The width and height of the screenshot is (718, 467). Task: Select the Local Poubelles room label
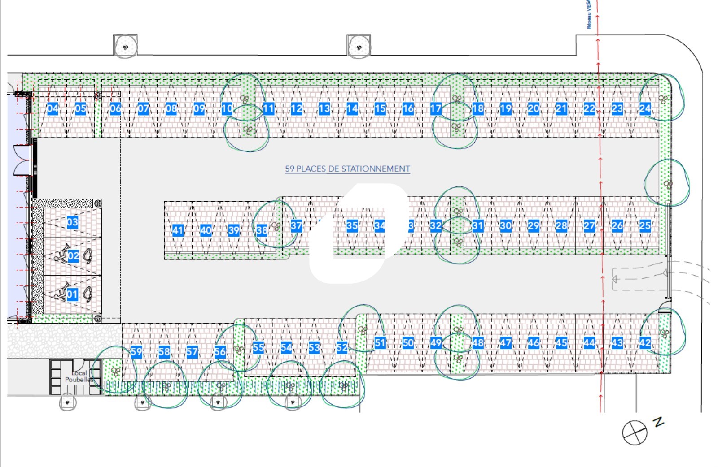pyautogui.click(x=79, y=376)
